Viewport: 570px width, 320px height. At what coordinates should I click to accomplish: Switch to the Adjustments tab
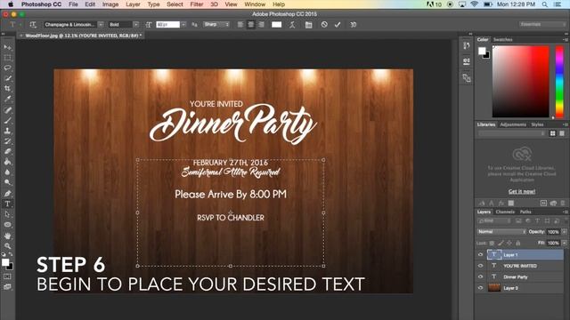(x=513, y=124)
